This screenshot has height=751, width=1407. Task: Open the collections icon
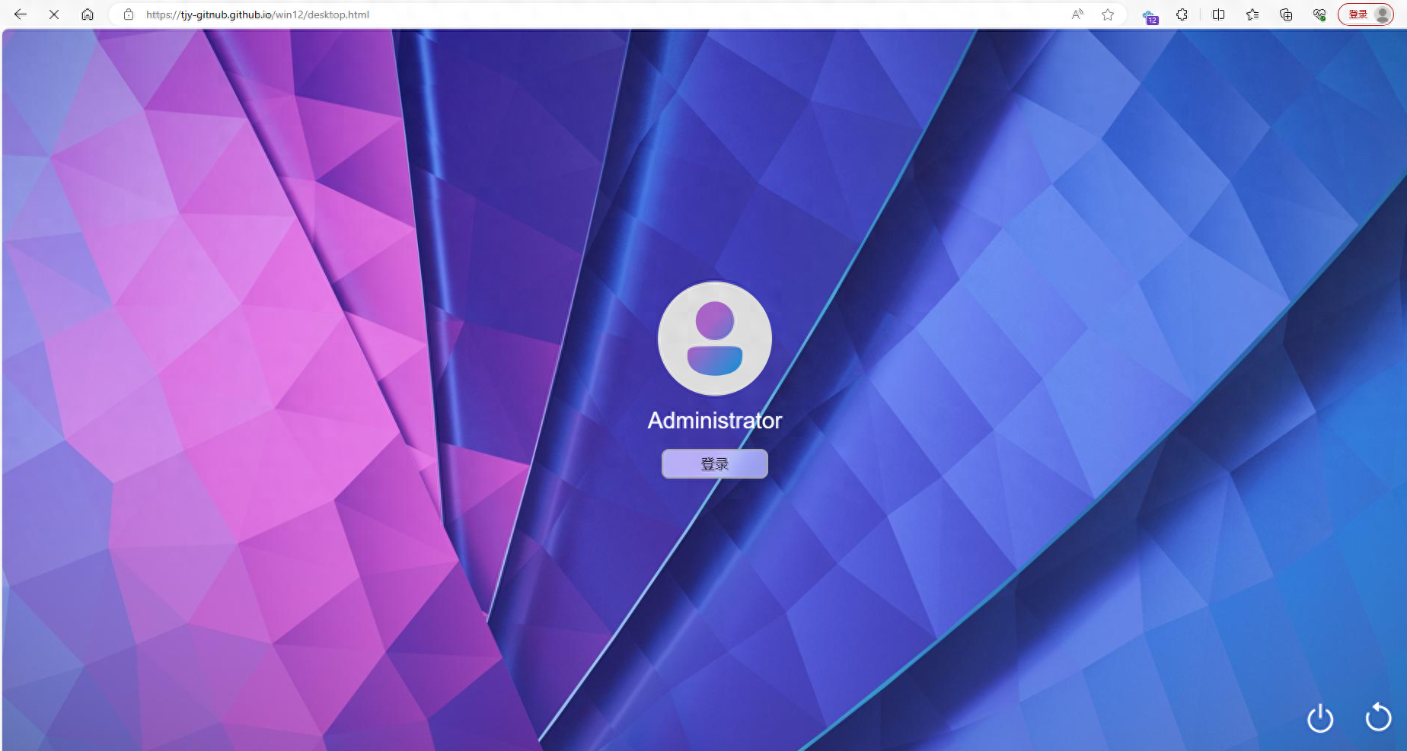(x=1286, y=14)
